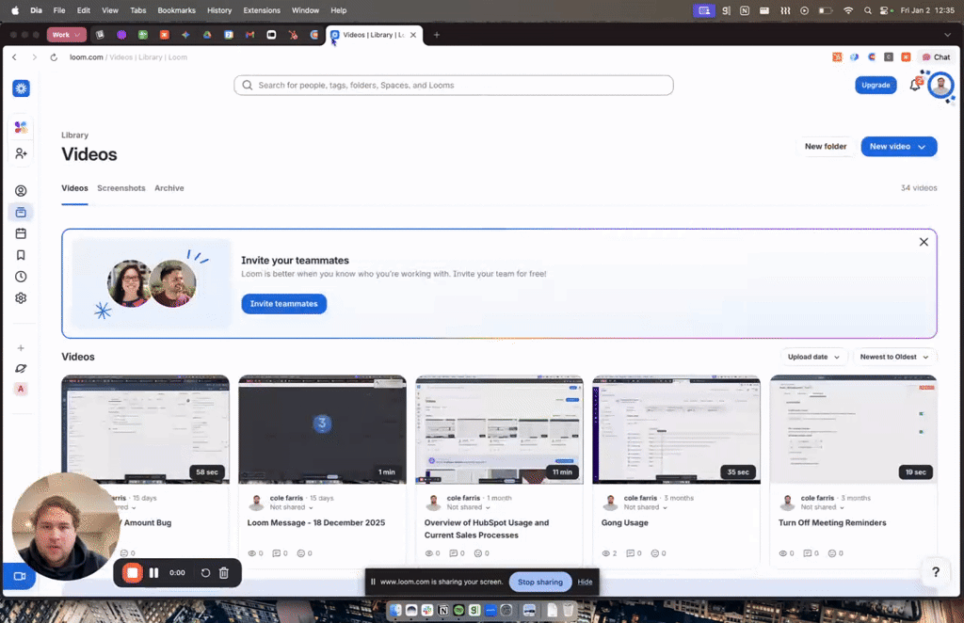Open Loom settings via the gear icon
964x623 pixels.
[x=21, y=297]
